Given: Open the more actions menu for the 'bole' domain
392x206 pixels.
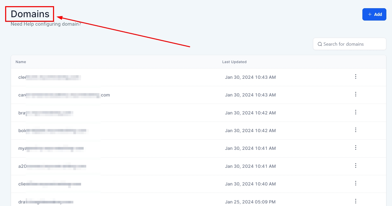Looking at the screenshot, I should (x=355, y=130).
